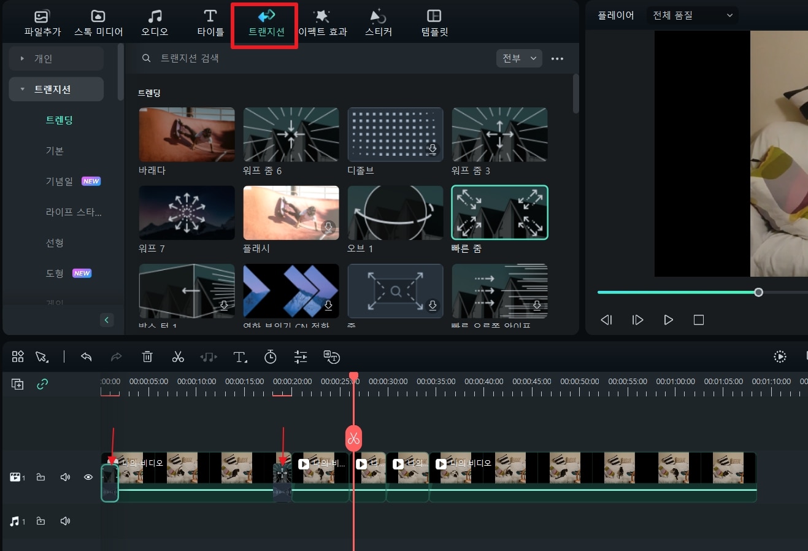This screenshot has height=551, width=808.
Task: Split clip with scissors tool
Action: coord(178,356)
